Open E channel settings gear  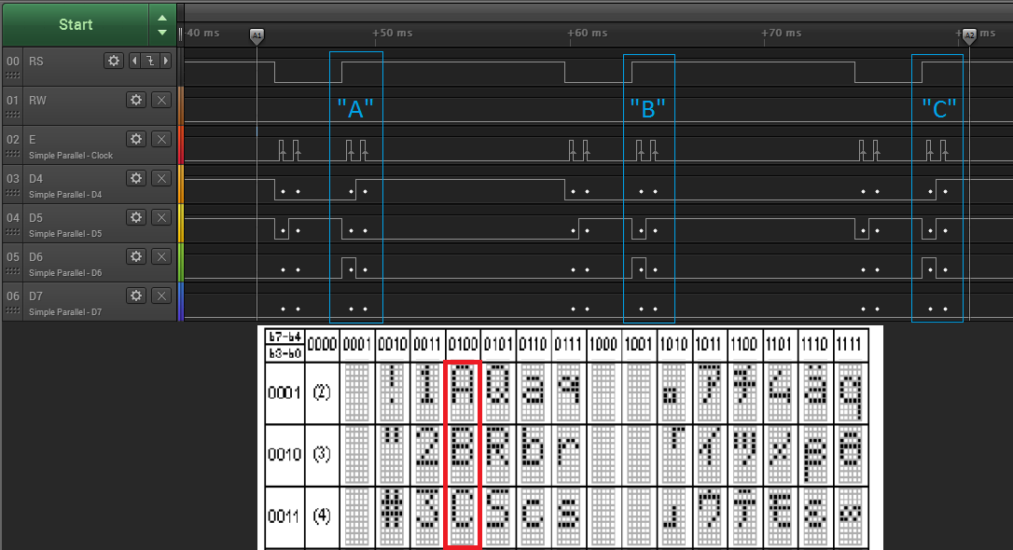[x=136, y=139]
